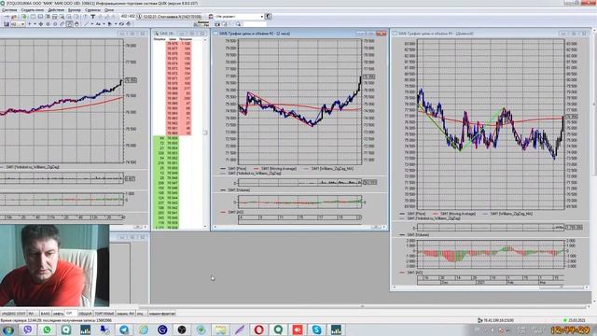The image size is (597, 336).
Task: Open the Windows Start button
Action: pyautogui.click(x=8, y=329)
